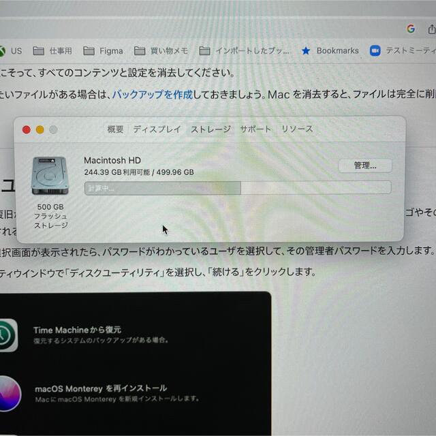The image size is (436, 436).
Task: Click the Macintosh HD disk icon
Action: pyautogui.click(x=50, y=176)
